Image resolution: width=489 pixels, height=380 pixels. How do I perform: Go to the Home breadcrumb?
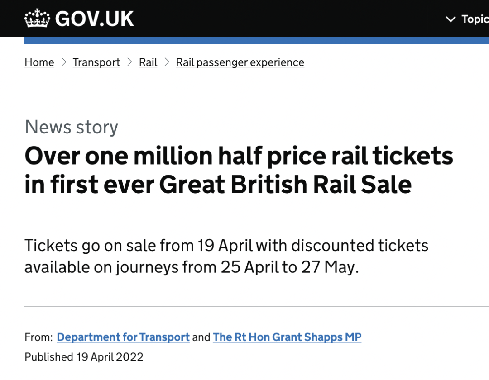39,62
